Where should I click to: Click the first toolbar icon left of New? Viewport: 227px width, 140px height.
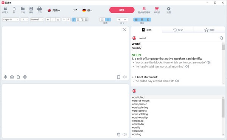click(5, 9)
